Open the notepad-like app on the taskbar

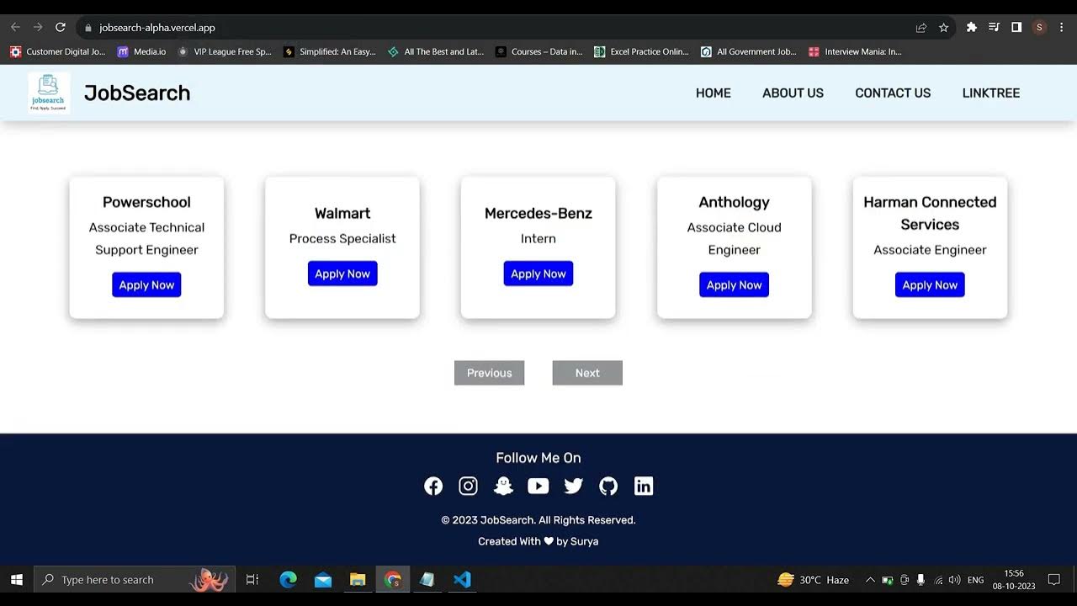tap(427, 580)
